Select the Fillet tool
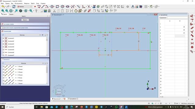Image resolution: width=195 pixels, height=109 pixels. point(84,7)
